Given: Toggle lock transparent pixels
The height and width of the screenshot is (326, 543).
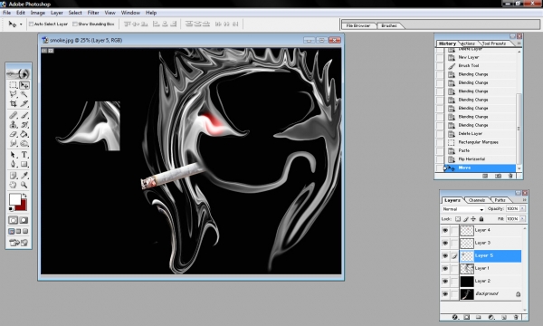Looking at the screenshot, I should (458, 219).
